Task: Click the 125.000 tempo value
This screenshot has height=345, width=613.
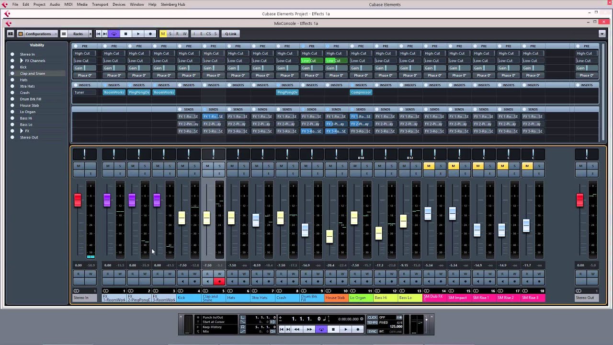Action: 396,327
